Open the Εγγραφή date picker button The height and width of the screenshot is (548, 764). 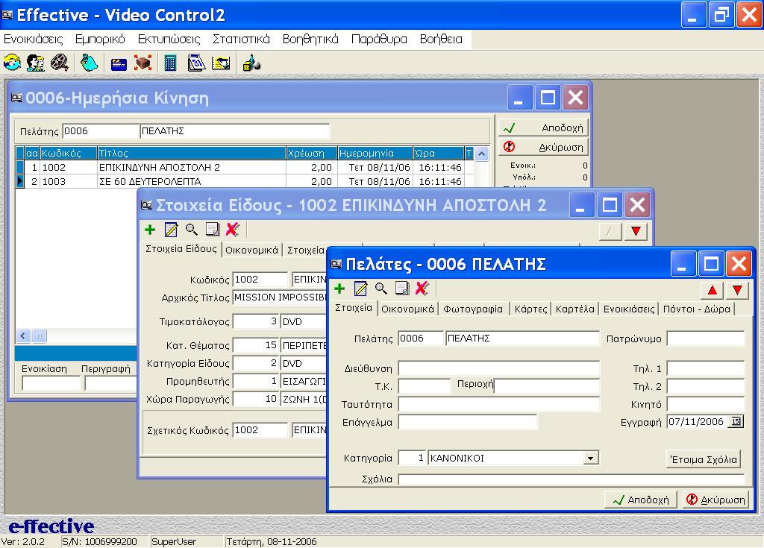736,422
